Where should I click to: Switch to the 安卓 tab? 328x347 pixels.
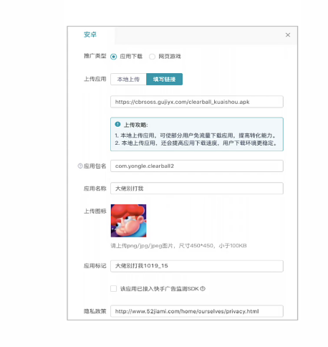coord(90,34)
